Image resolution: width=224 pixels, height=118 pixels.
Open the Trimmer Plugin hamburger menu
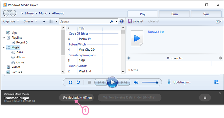205,98
